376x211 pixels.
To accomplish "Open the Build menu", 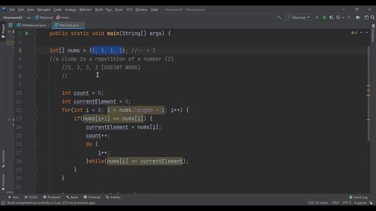I will pyautogui.click(x=99, y=9).
